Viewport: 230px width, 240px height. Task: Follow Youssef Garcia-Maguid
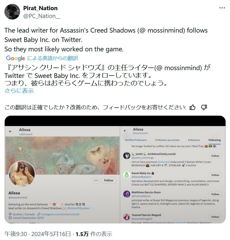[x=215, y=217]
